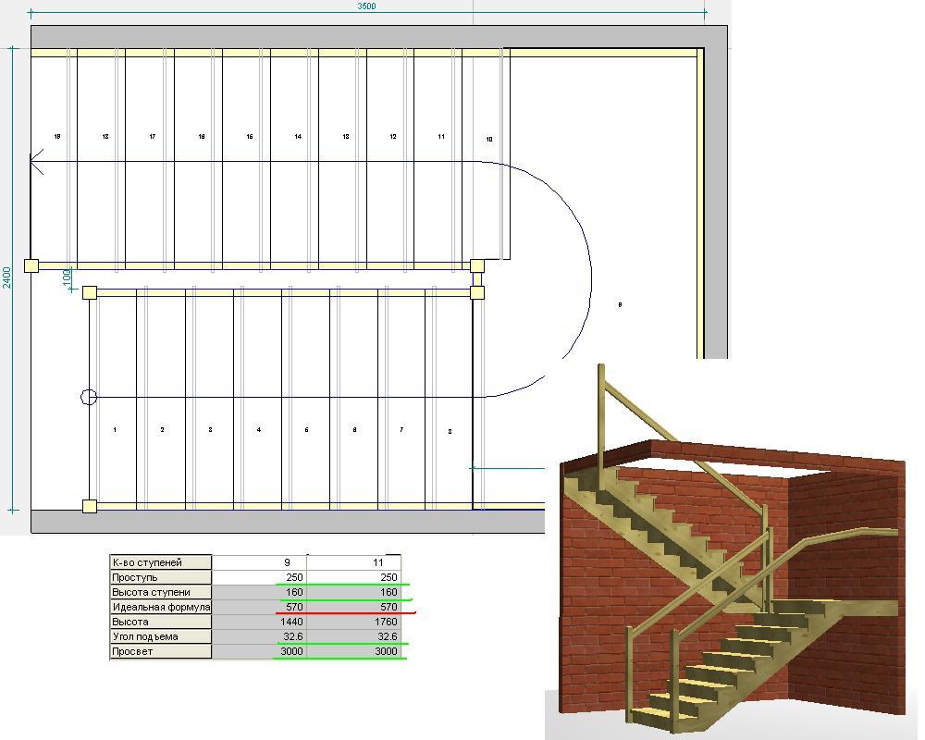Click the 'Угол подъема' row header
This screenshot has height=740, width=925.
[x=160, y=636]
